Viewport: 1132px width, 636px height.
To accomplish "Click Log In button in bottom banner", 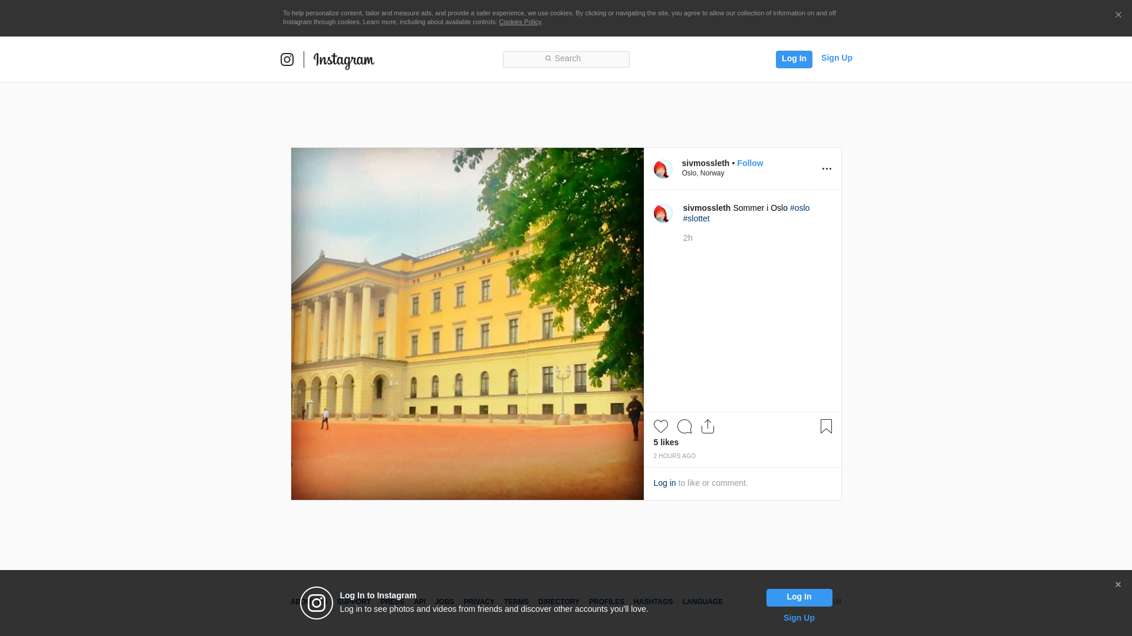I will [x=799, y=597].
